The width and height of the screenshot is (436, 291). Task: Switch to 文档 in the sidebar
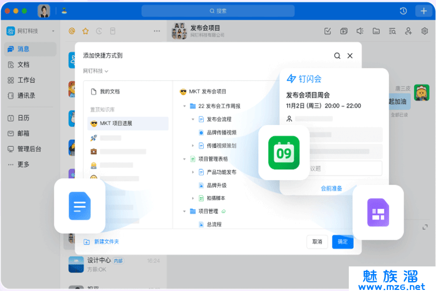click(23, 64)
